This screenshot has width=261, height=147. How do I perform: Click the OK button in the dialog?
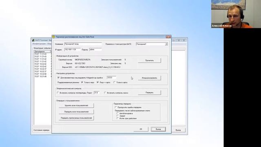click(x=141, y=129)
